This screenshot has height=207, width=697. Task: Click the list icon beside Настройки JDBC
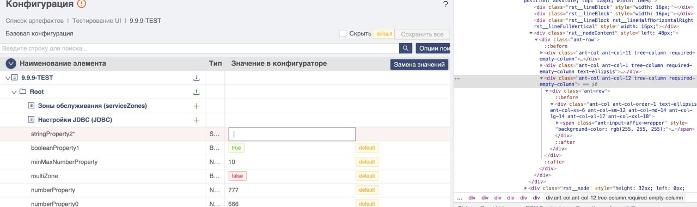[32, 120]
